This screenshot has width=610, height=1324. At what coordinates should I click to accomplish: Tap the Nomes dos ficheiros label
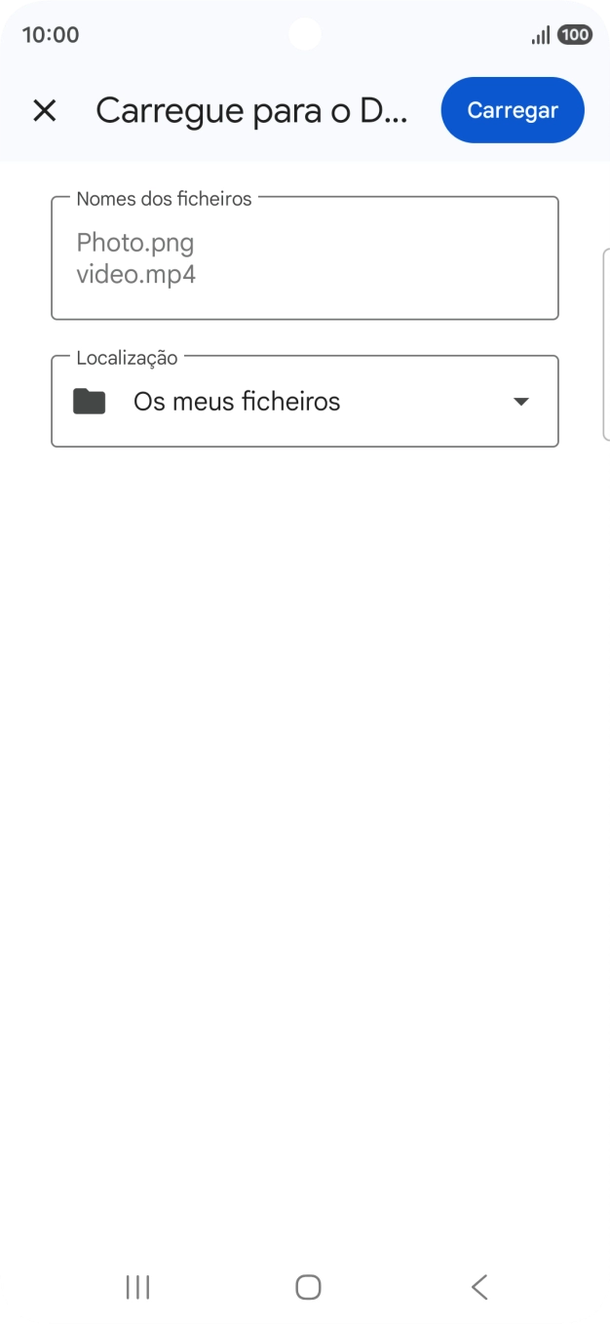pyautogui.click(x=164, y=198)
